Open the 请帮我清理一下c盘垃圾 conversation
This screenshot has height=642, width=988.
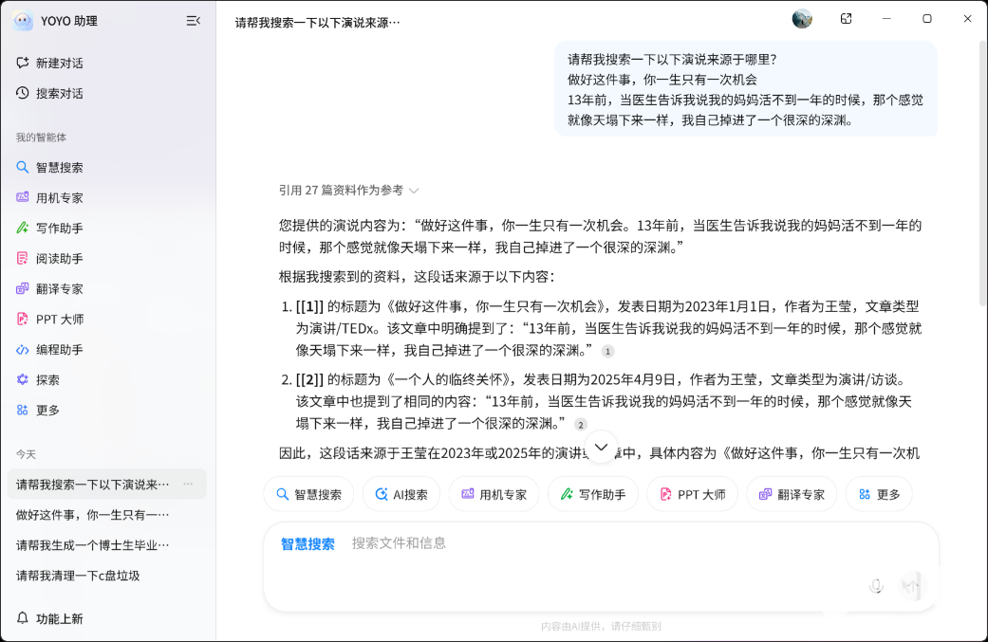[x=78, y=576]
